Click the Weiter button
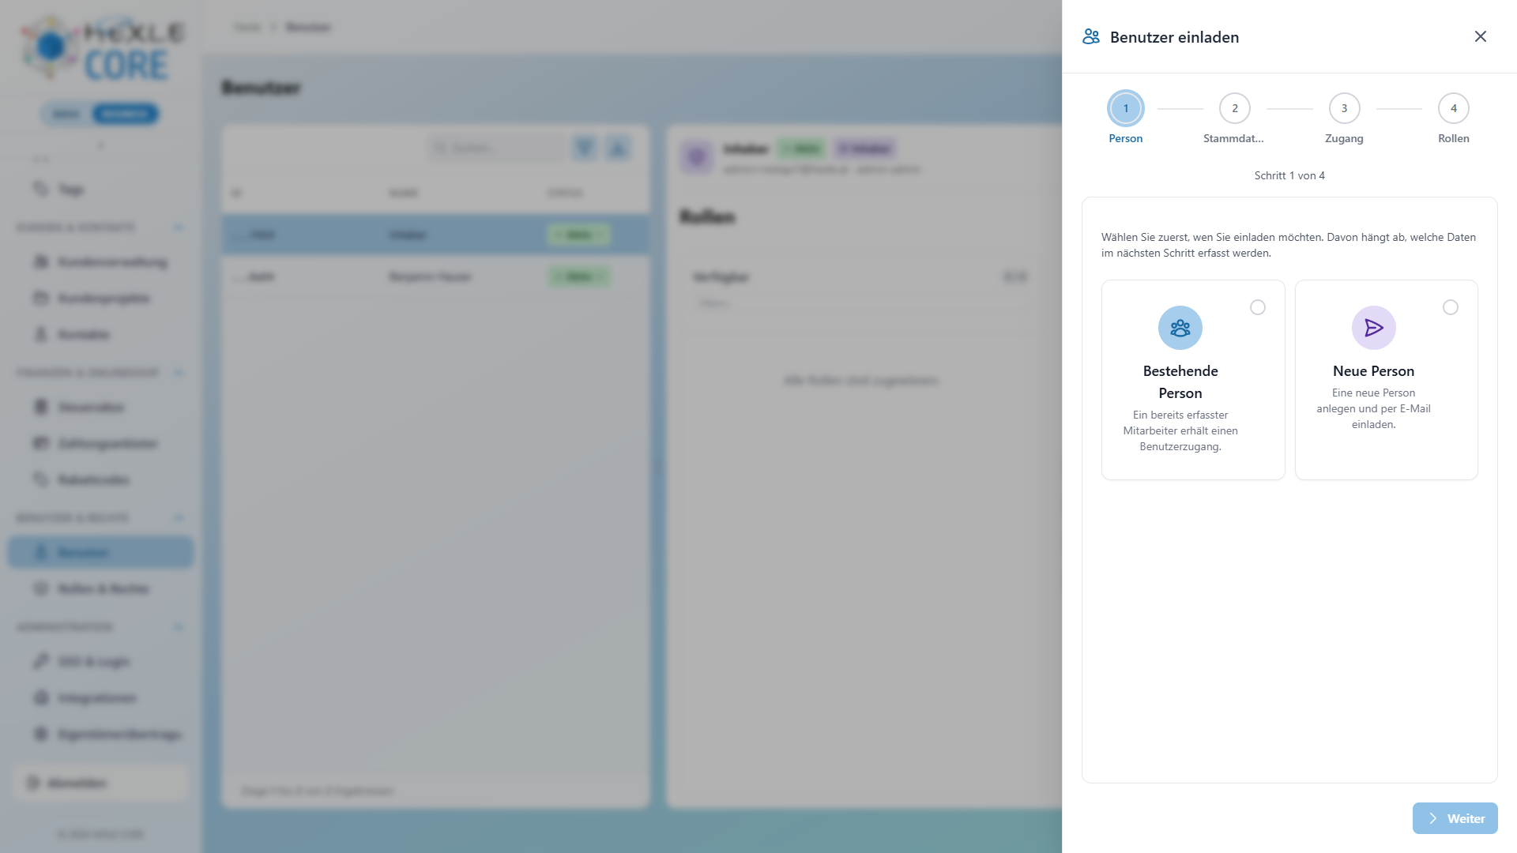This screenshot has width=1517, height=853. point(1455,818)
